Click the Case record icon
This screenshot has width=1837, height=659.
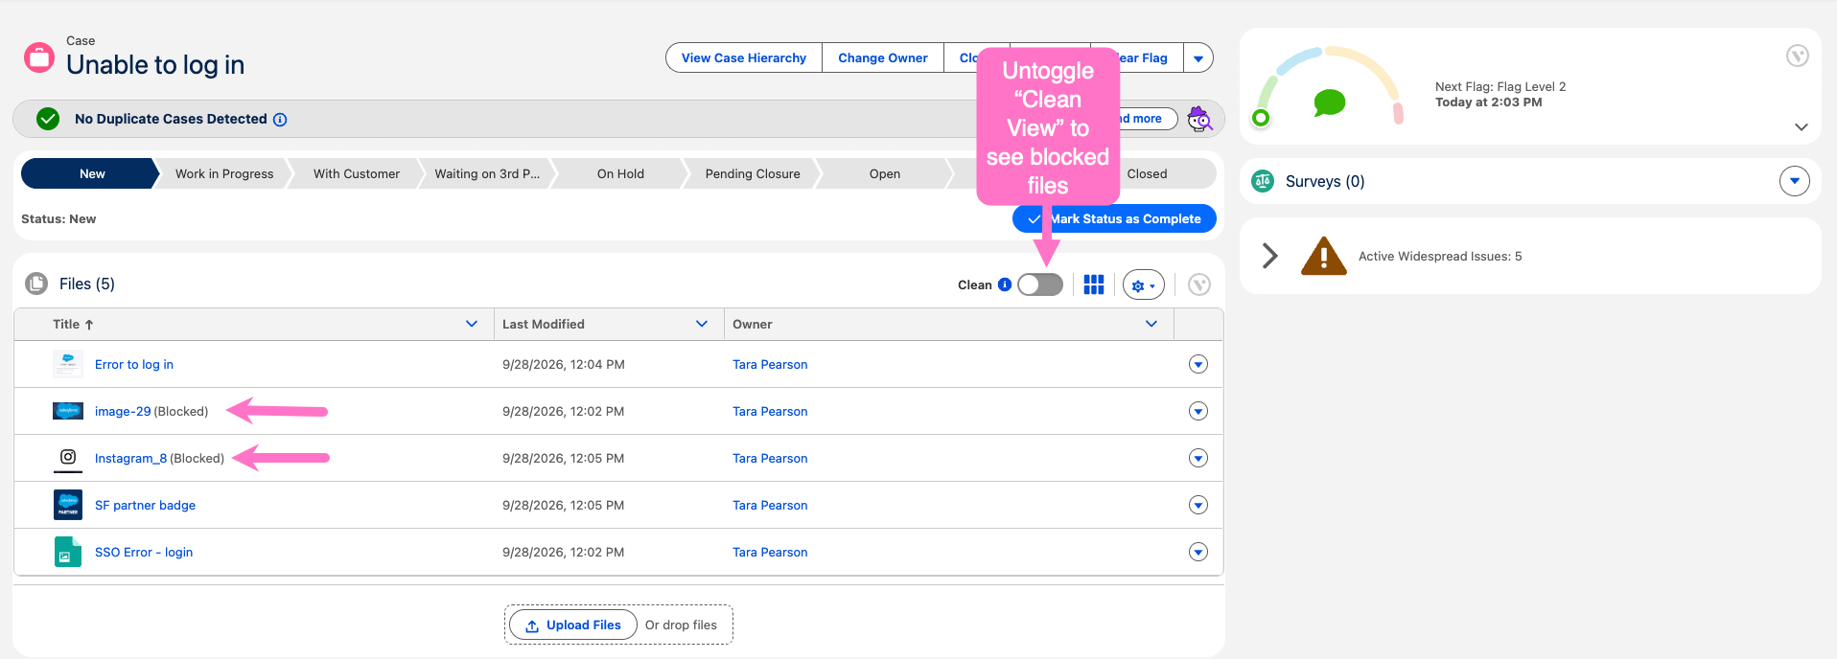[39, 57]
